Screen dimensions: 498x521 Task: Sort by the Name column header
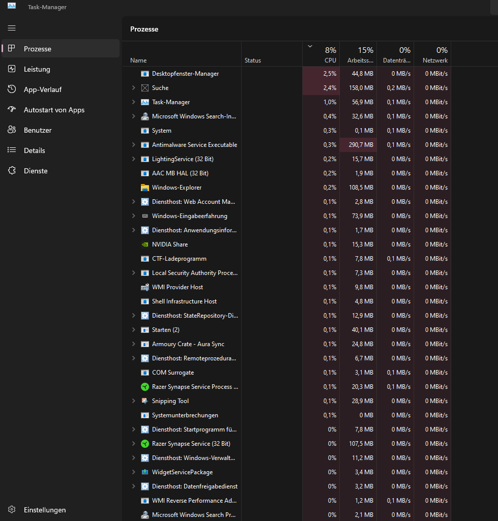point(182,54)
